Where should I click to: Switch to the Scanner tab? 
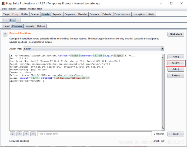click(35, 14)
